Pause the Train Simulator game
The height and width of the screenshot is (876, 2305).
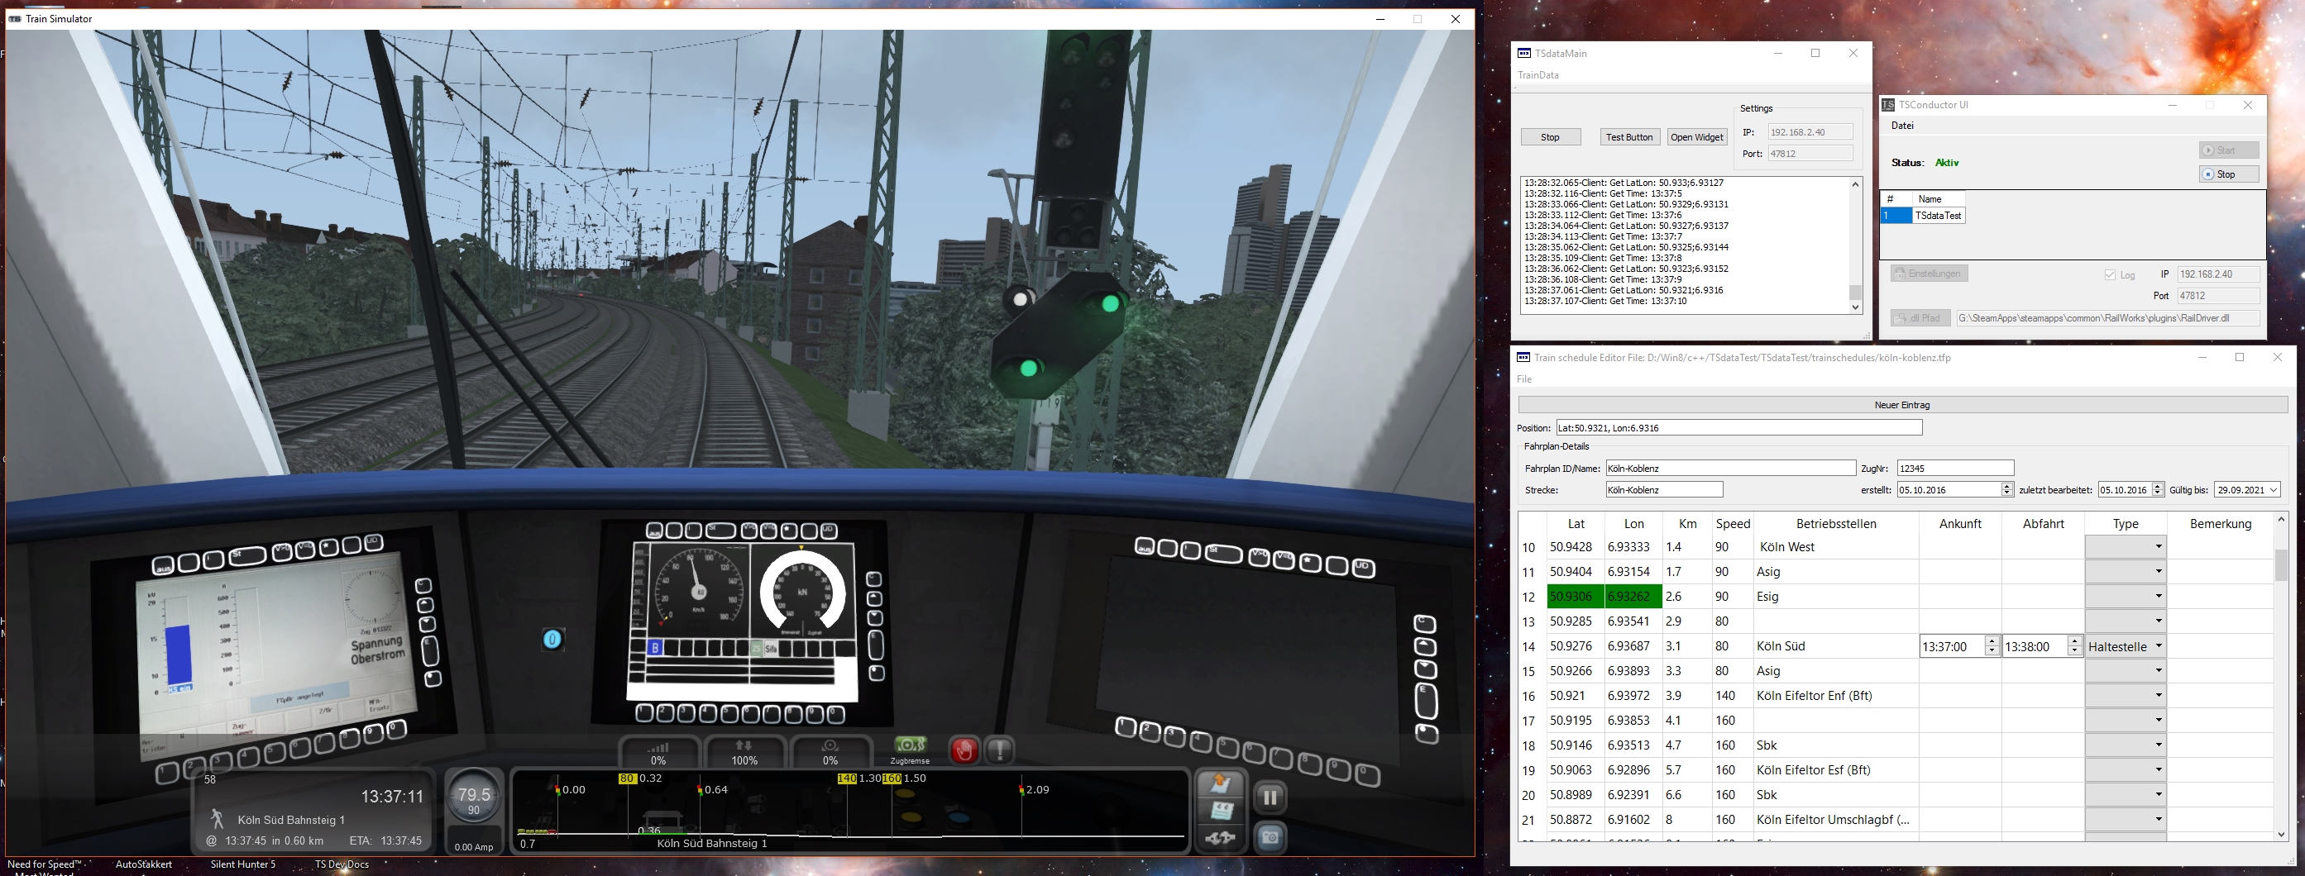click(x=1270, y=797)
